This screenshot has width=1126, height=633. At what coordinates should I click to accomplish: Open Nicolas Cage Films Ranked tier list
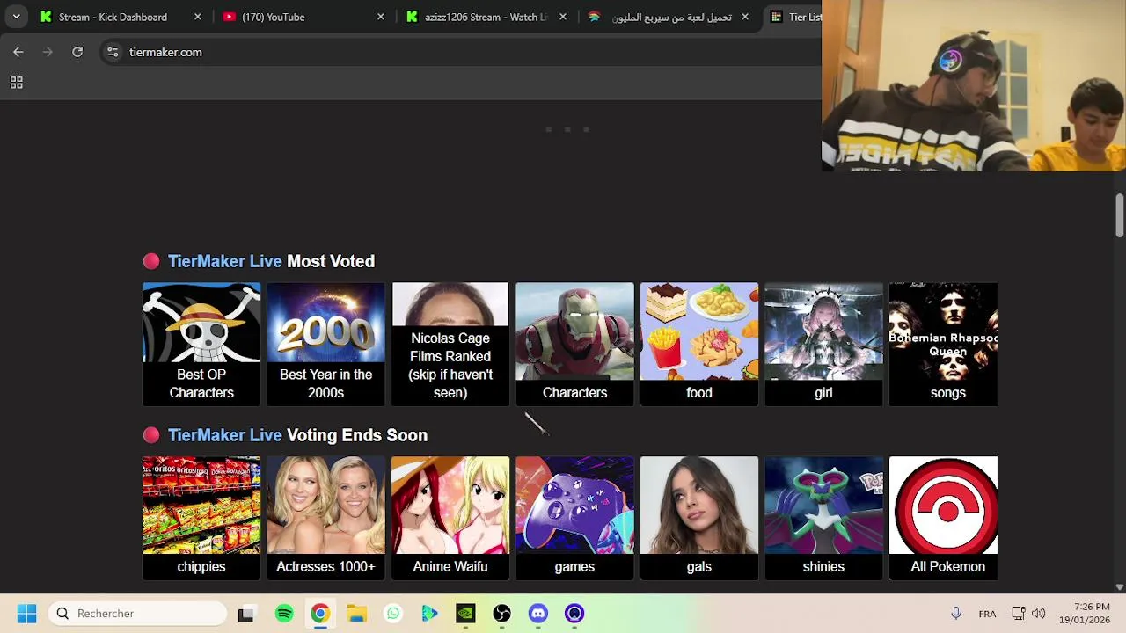click(450, 344)
